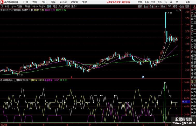Select the 多周期 tab
This screenshot has width=196, height=126.
[x=67, y=6]
